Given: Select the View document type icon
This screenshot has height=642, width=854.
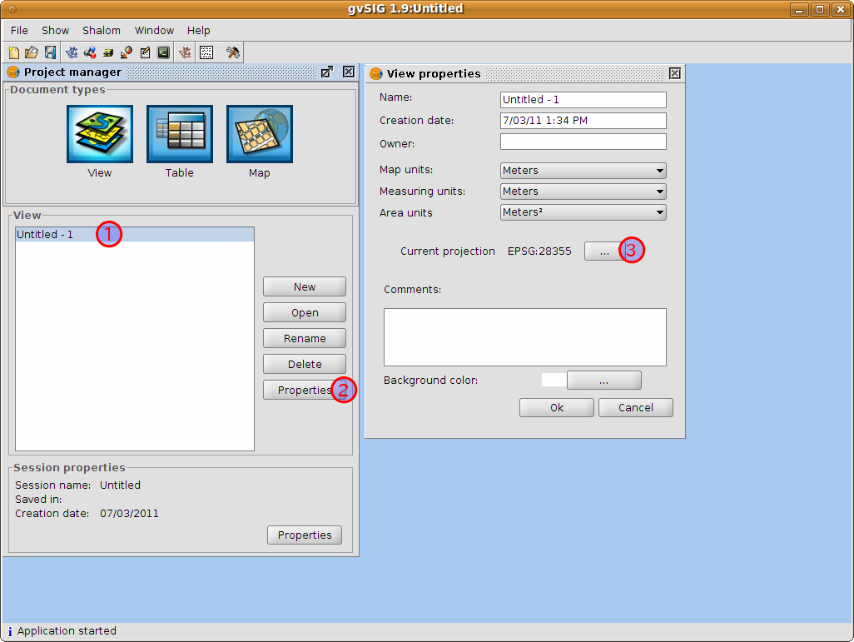Looking at the screenshot, I should tap(100, 134).
